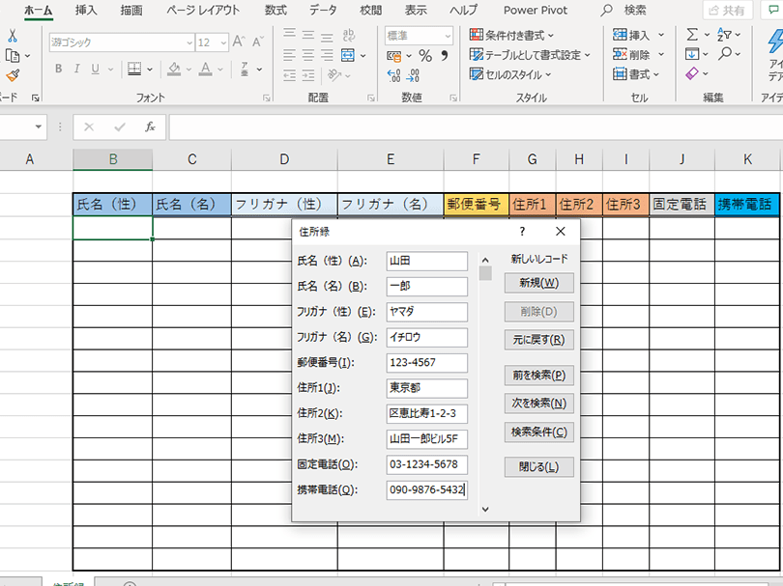The width and height of the screenshot is (783, 586).
Task: Toggle Italic formatting
Action: tap(77, 69)
